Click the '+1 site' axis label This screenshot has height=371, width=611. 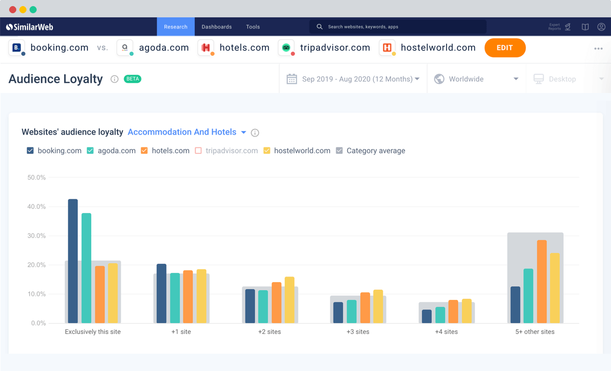click(x=181, y=332)
